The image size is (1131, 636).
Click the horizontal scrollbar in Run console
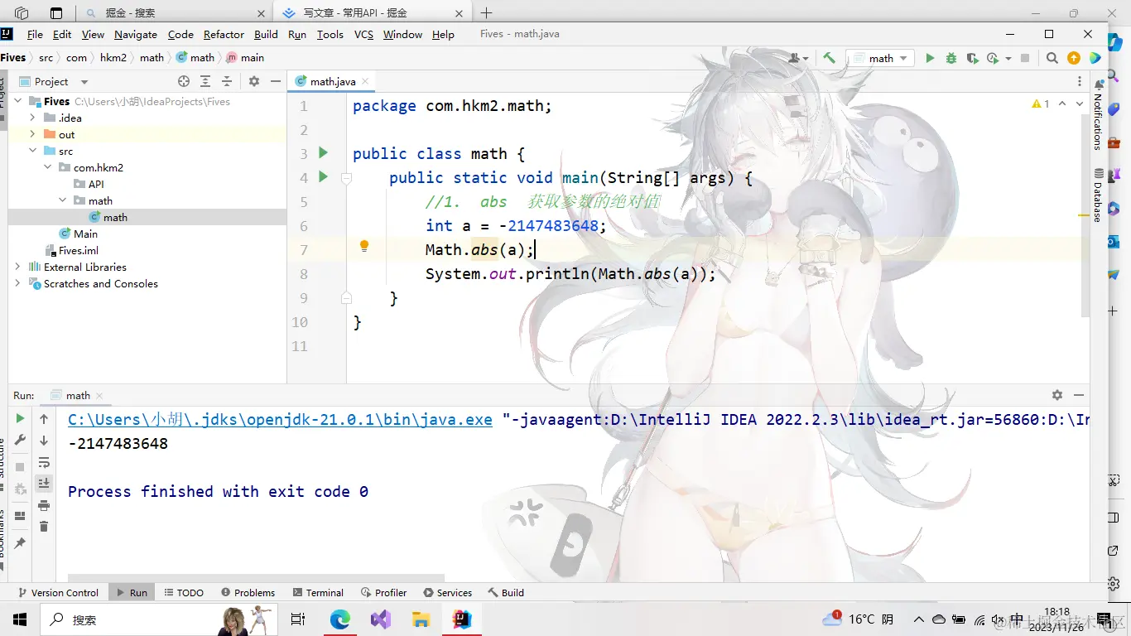pyautogui.click(x=257, y=576)
